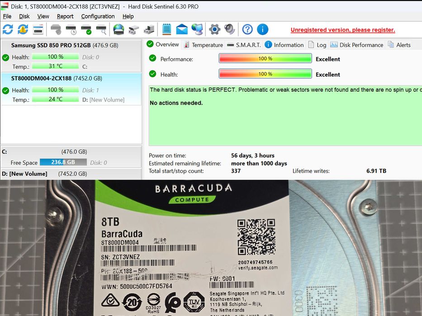
Task: Switch to the Temperature tab
Action: pos(204,45)
